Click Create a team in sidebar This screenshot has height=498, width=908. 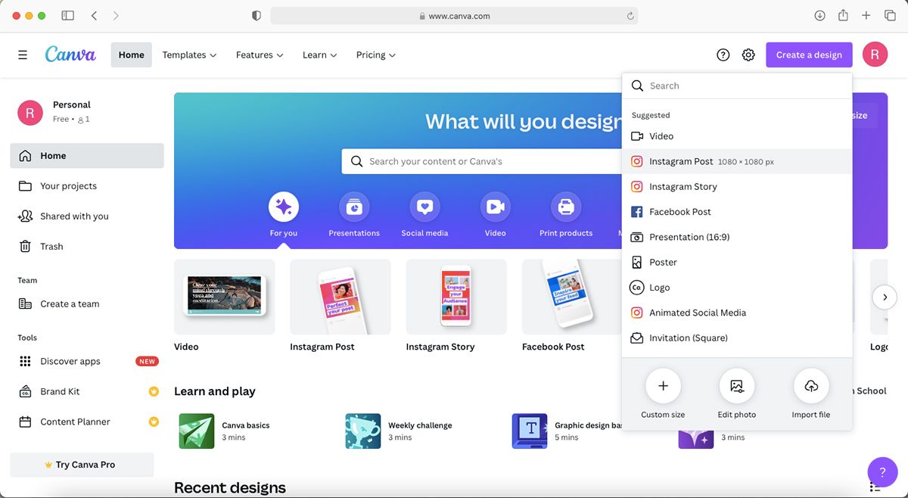[x=87, y=304]
